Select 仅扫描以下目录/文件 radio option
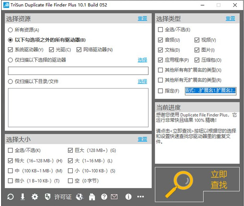The width and height of the screenshot is (244, 206). [x=10, y=81]
